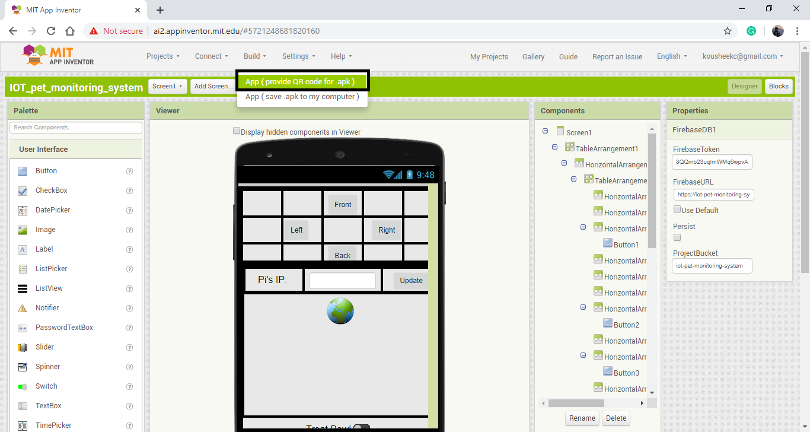Rename the selected component
Screen dimensions: 810x432
click(x=582, y=418)
